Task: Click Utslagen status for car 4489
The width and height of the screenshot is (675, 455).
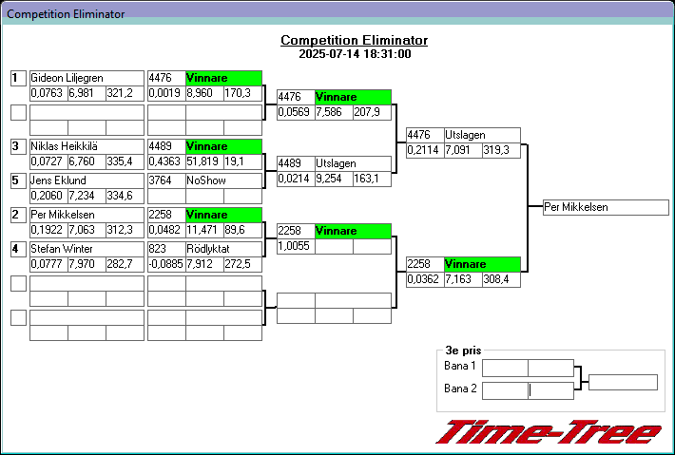Action: (x=353, y=163)
